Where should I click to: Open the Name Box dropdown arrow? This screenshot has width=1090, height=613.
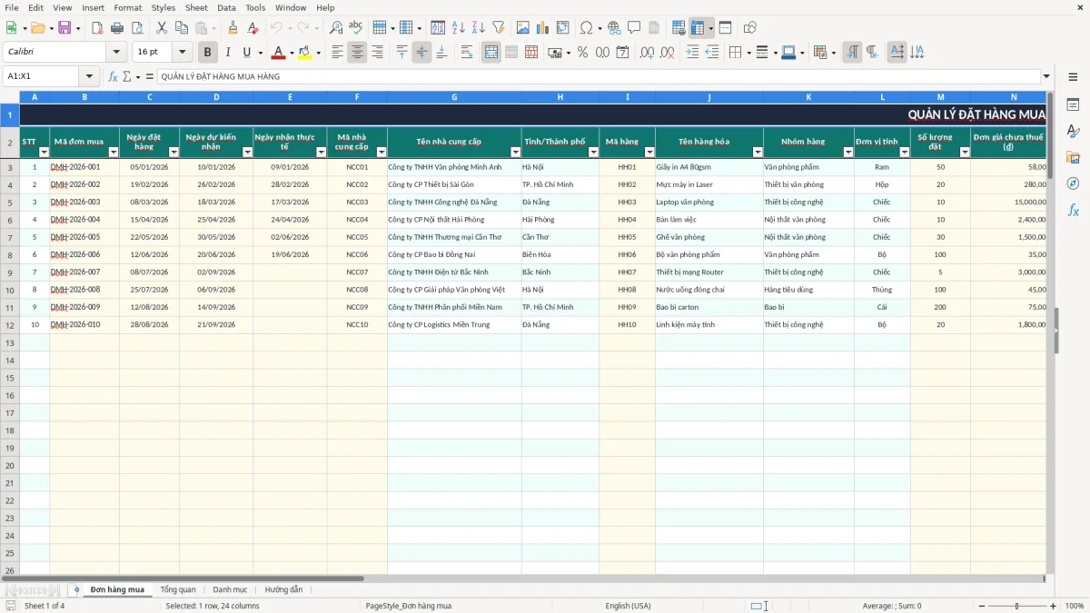[x=89, y=76]
